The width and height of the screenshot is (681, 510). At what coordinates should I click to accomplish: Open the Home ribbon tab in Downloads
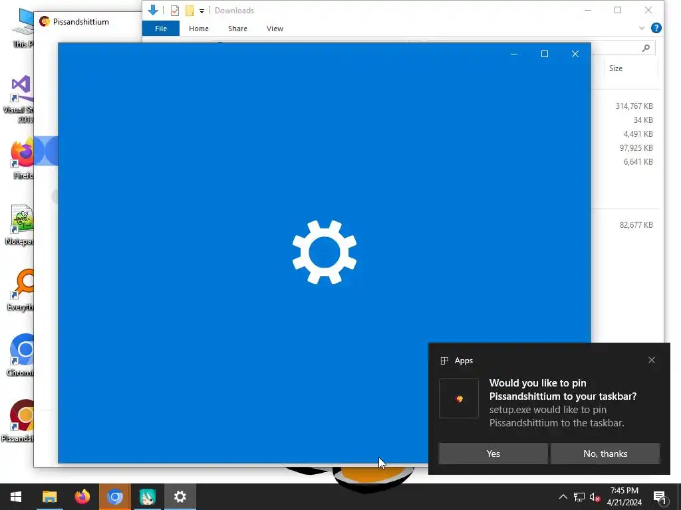point(198,29)
